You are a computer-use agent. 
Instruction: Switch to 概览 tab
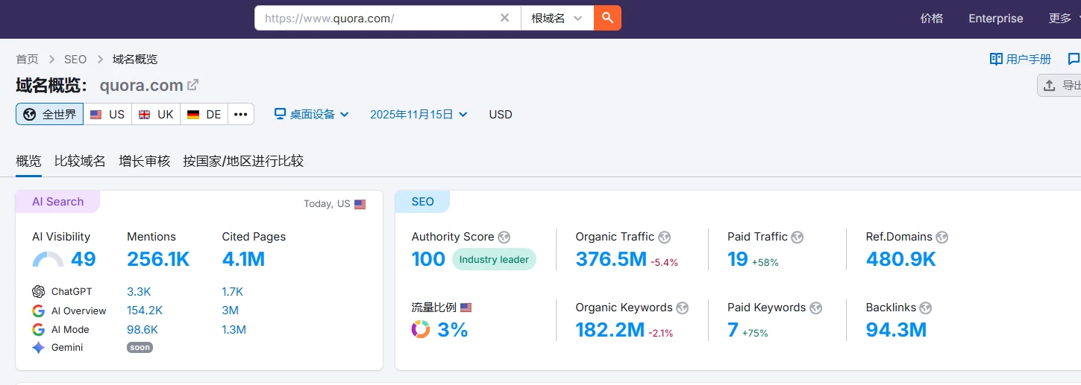point(28,161)
